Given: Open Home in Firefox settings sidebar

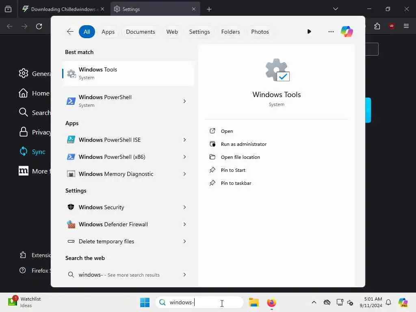Looking at the screenshot, I should (35, 93).
